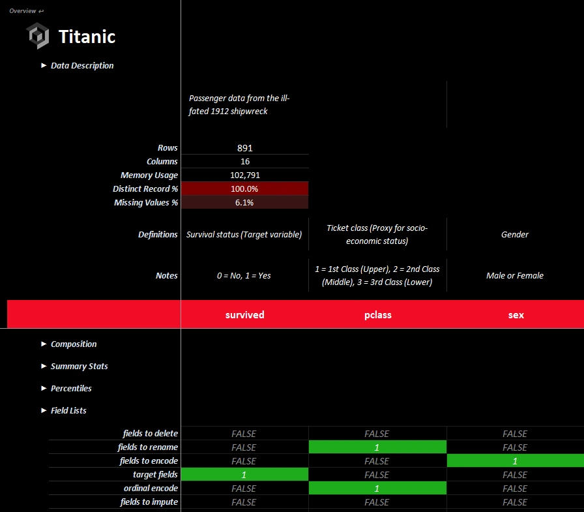
Task: Click FALSE in fields to impute for pclass
Action: click(377, 502)
